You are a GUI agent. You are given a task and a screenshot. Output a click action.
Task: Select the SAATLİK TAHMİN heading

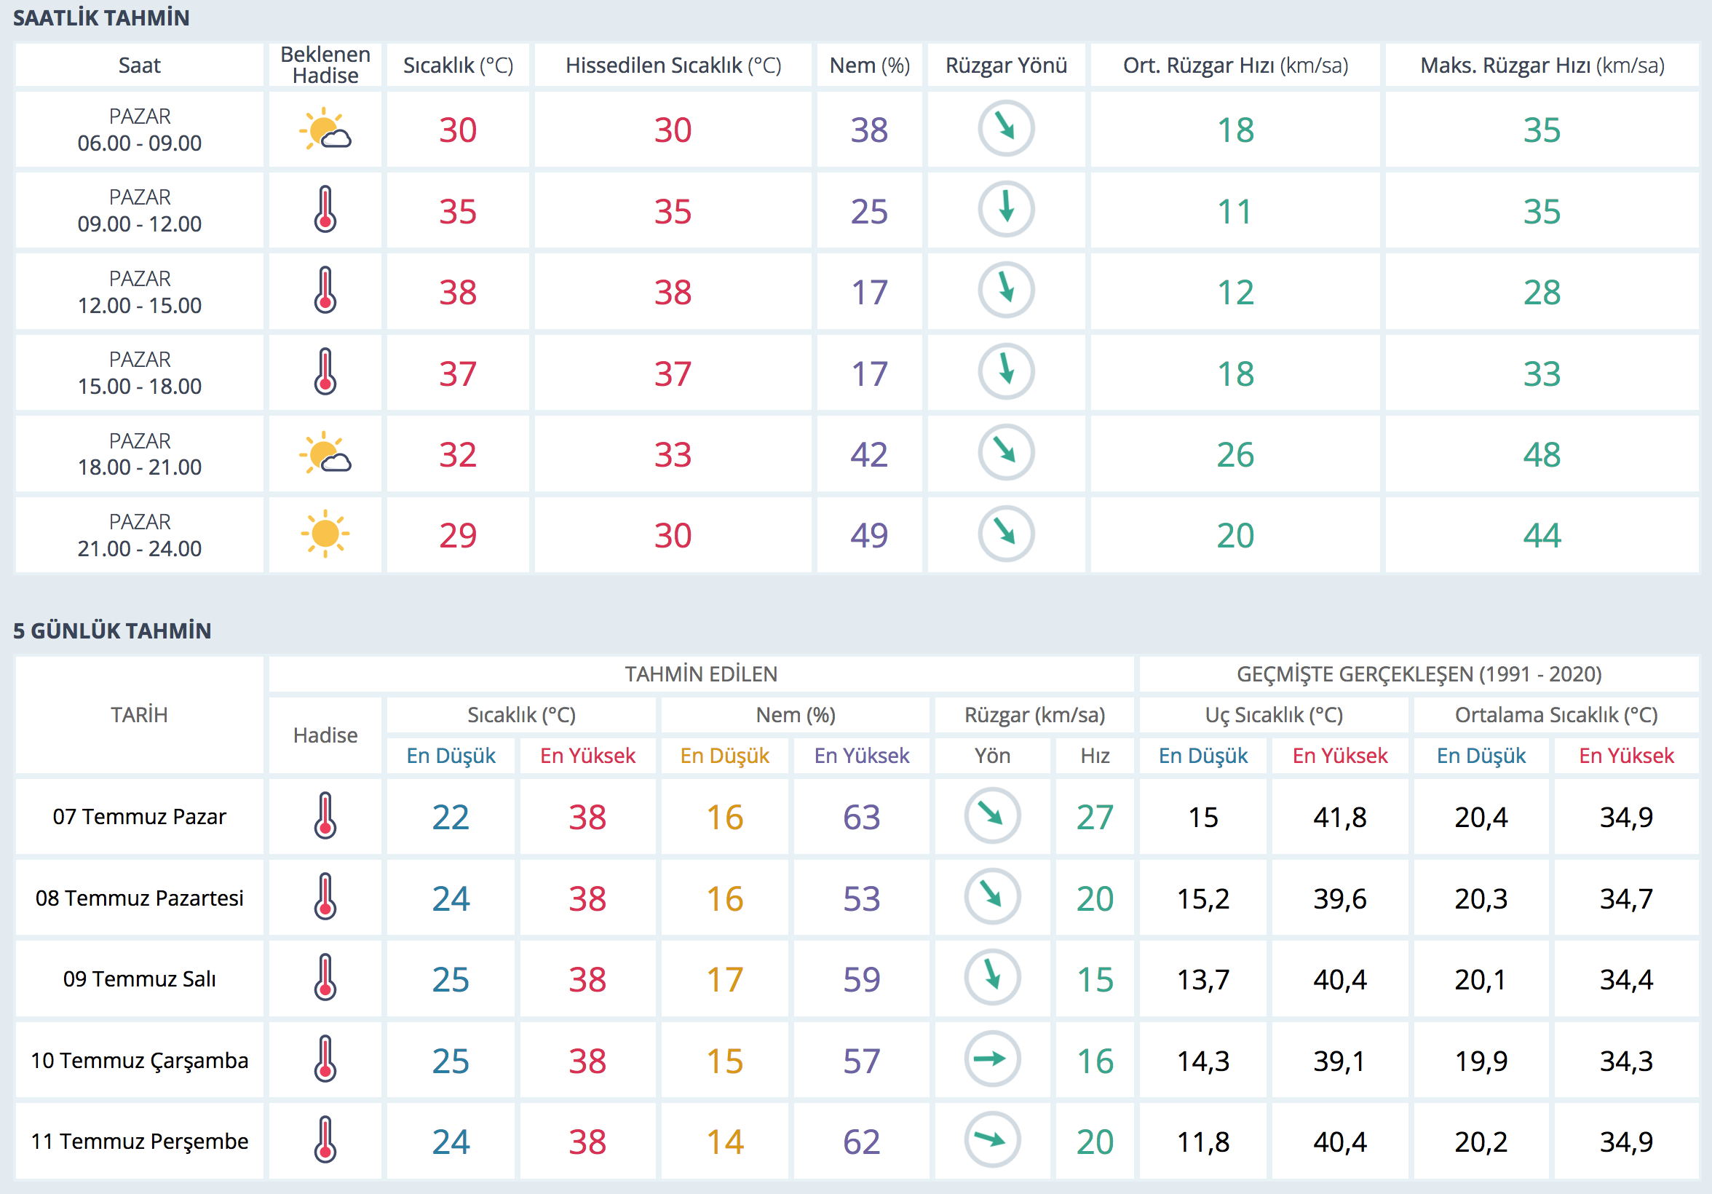pos(101,18)
